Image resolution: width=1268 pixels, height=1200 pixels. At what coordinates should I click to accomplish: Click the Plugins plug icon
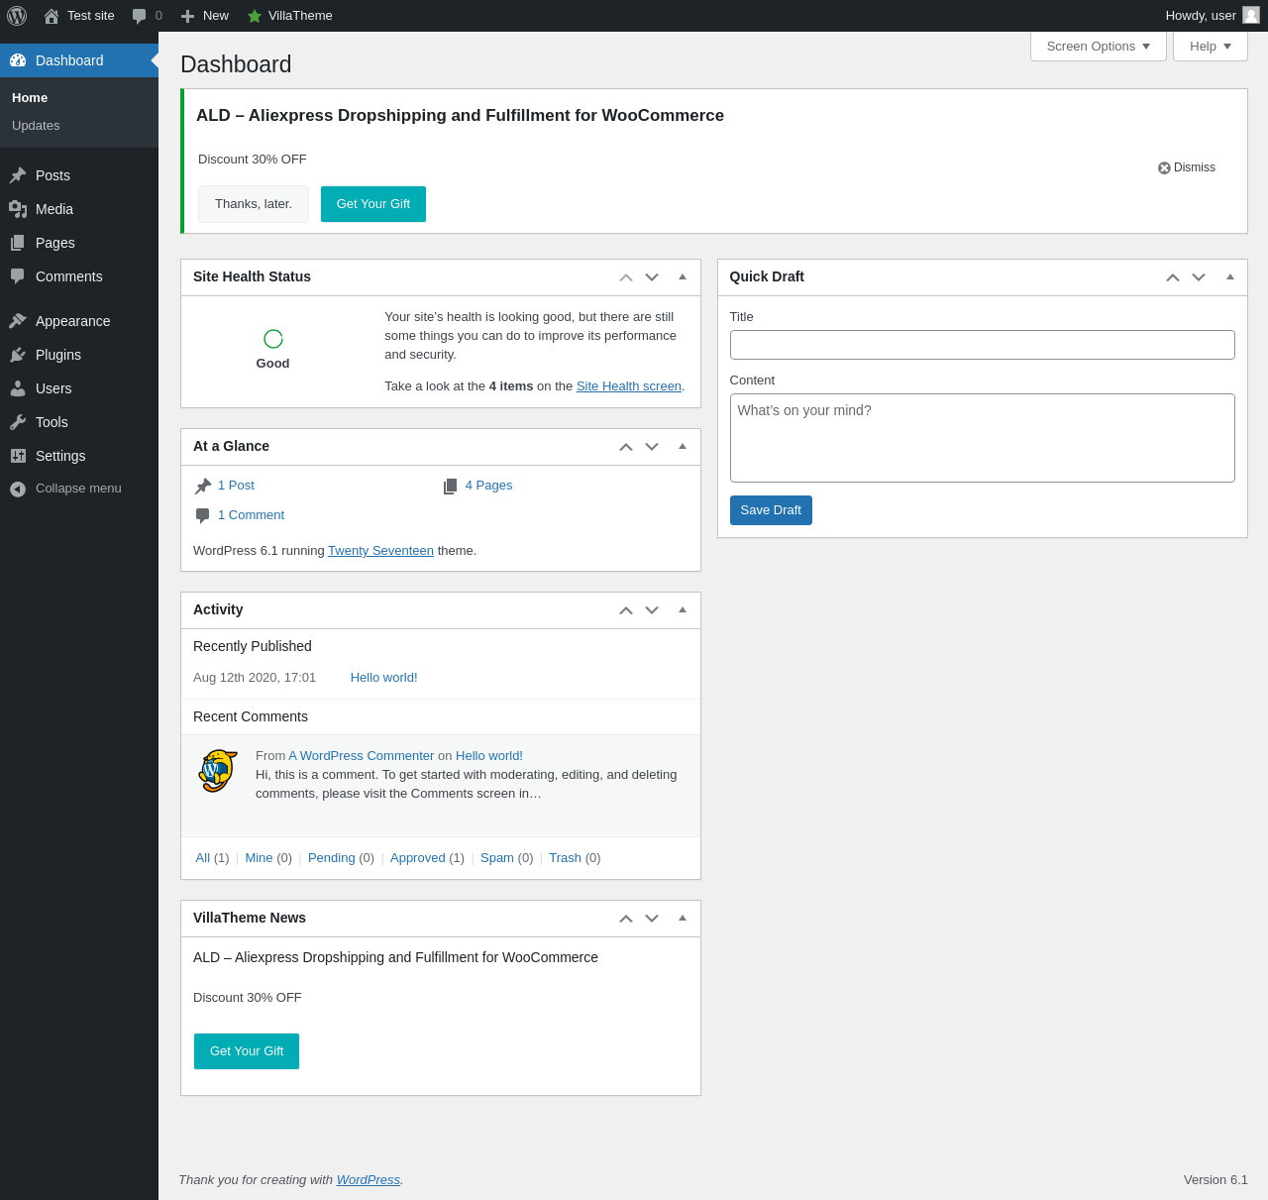click(18, 355)
